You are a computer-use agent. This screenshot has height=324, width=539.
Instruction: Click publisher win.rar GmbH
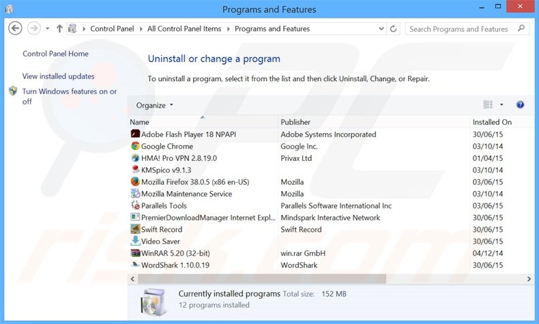click(x=303, y=253)
